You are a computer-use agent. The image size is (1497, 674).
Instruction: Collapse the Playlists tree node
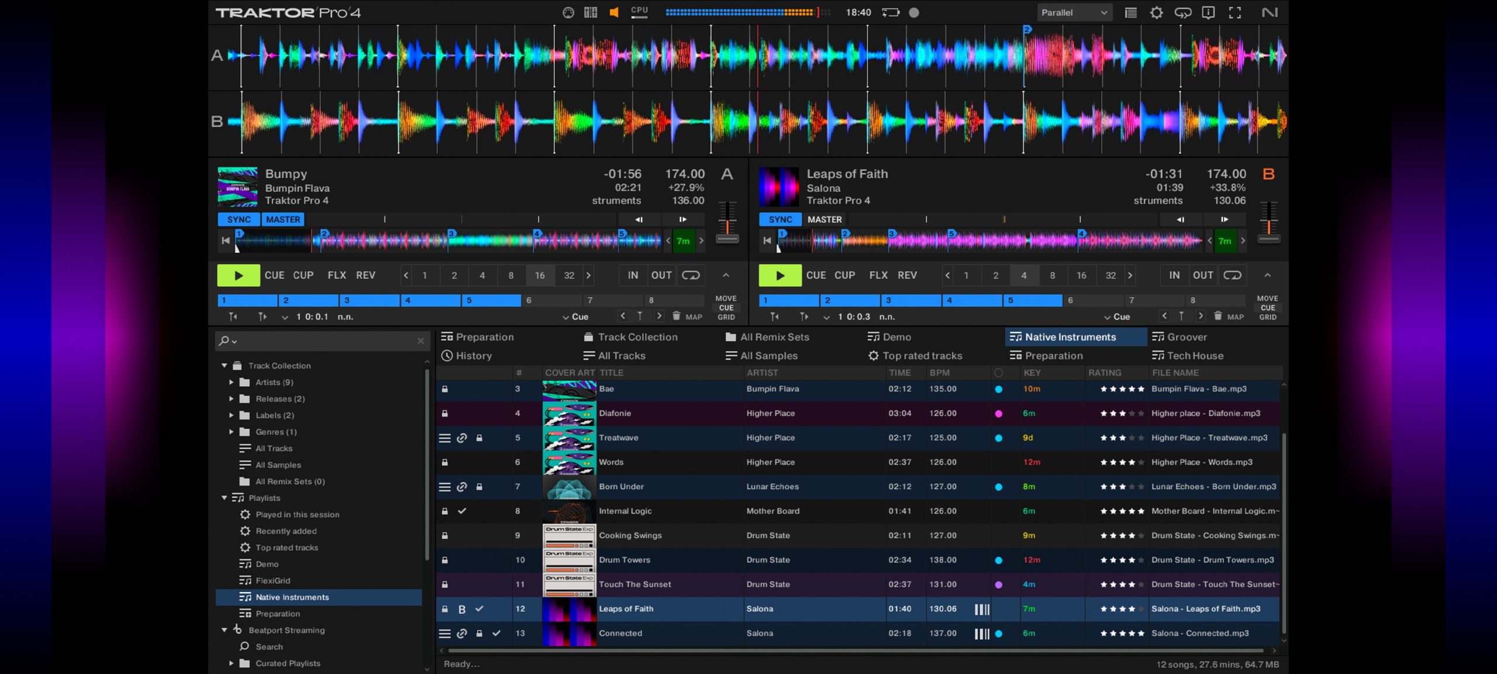coord(224,498)
